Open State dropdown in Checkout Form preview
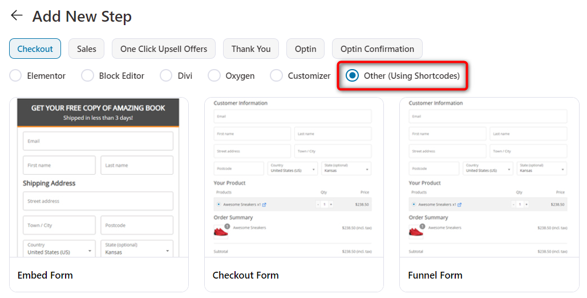The height and width of the screenshot is (298, 587). pyautogui.click(x=346, y=168)
